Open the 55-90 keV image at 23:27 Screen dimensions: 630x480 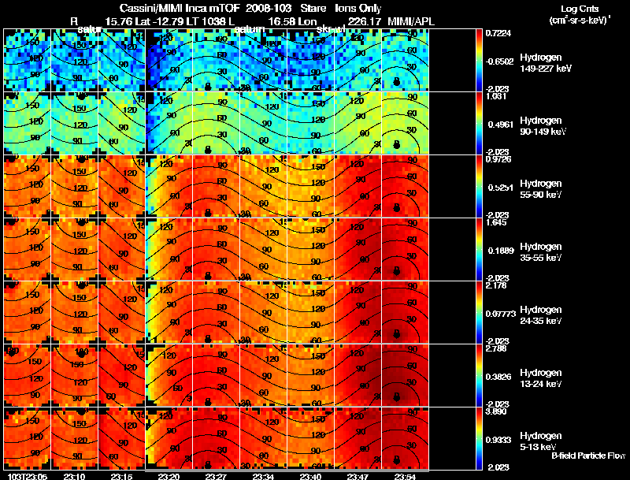216,186
